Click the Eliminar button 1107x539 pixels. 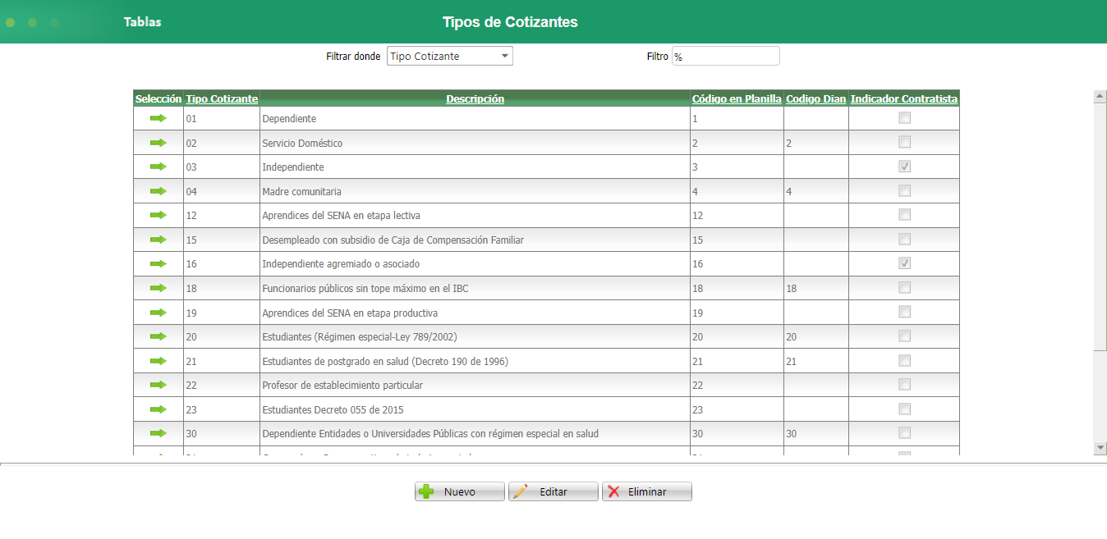click(646, 491)
